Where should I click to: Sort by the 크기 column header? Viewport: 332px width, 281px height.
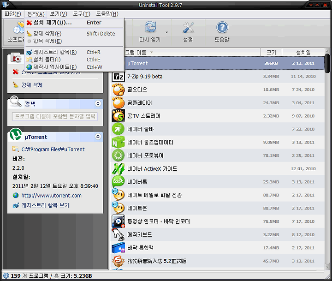(x=271, y=52)
